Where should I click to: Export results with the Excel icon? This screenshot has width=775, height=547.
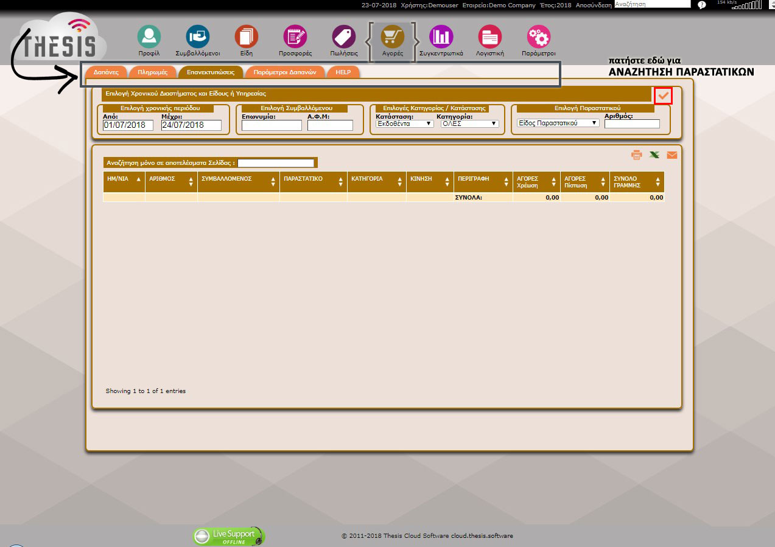[x=654, y=155]
